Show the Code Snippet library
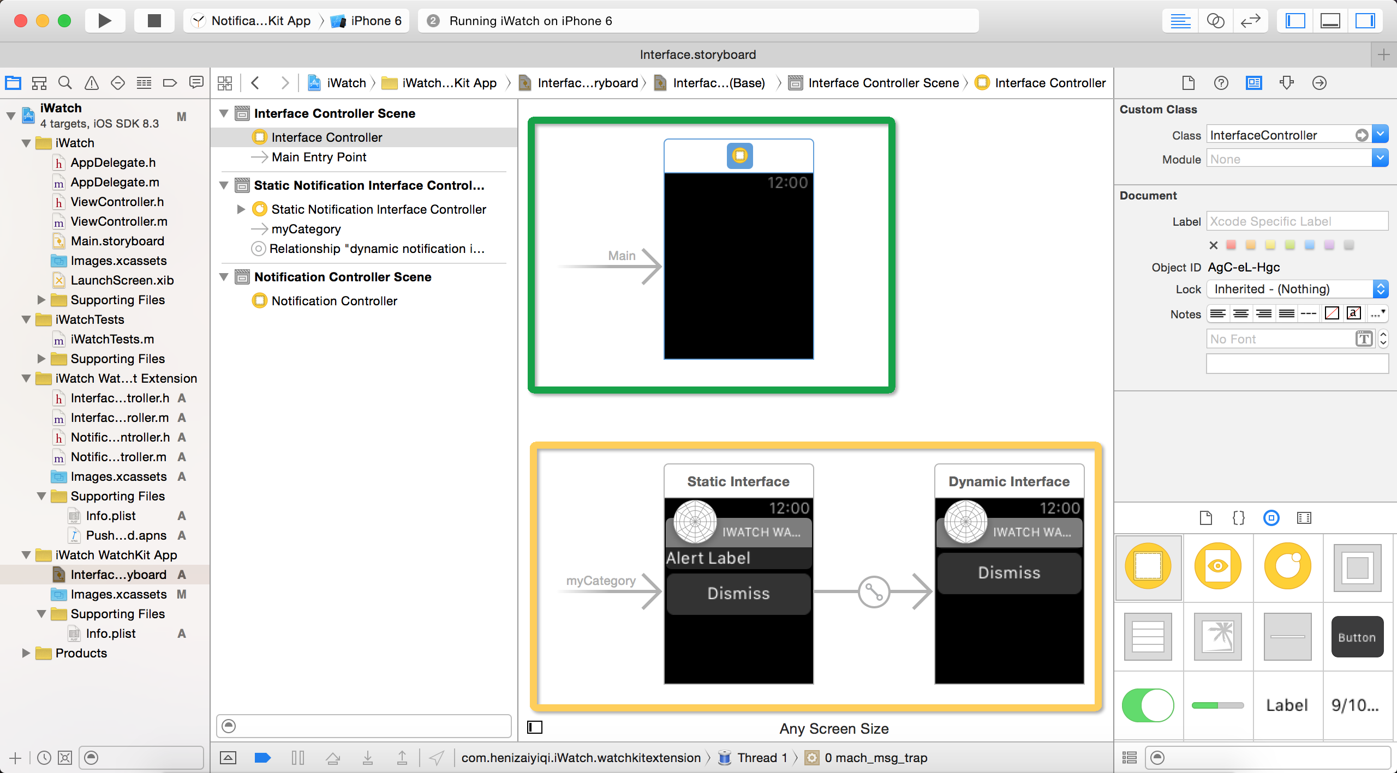This screenshot has height=773, width=1397. 1239,518
